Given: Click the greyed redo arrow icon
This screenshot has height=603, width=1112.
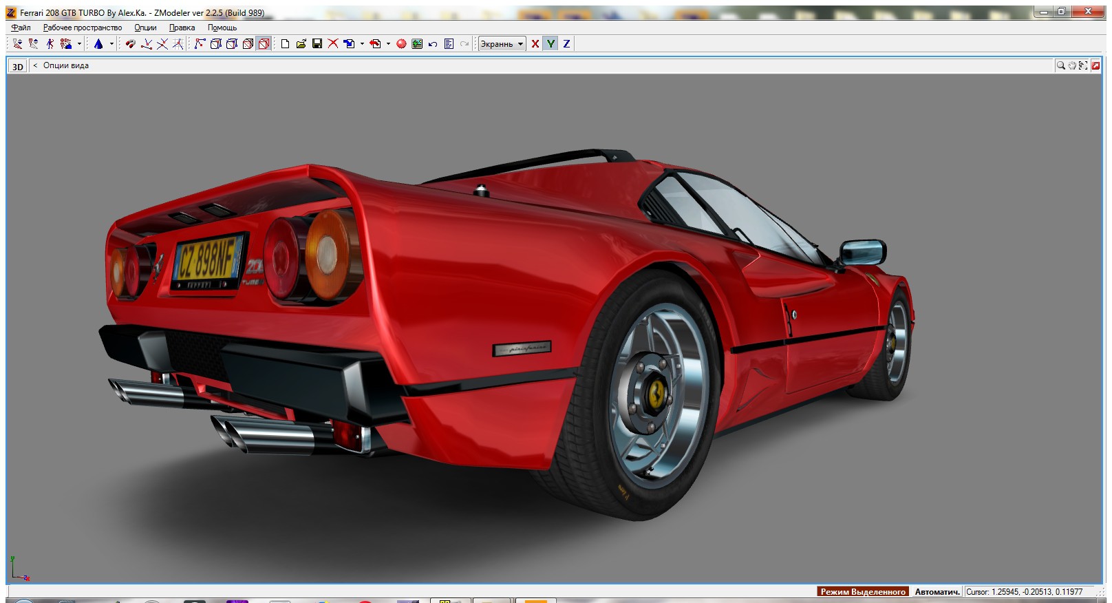Looking at the screenshot, I should point(464,44).
